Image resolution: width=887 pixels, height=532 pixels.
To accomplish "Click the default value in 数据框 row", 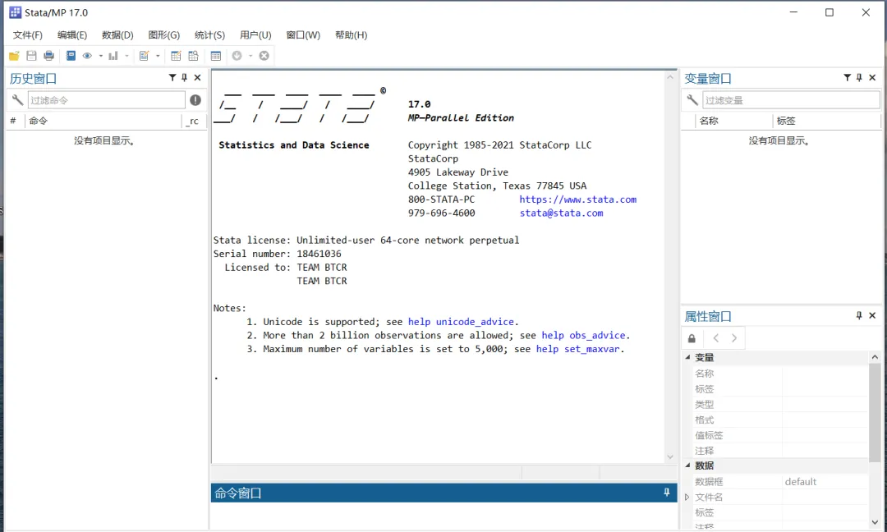I will point(801,481).
